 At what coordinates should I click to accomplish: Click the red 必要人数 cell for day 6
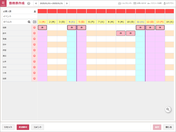coord(91,11)
